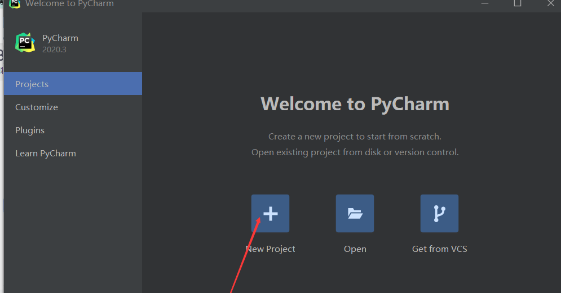Maximize the Welcome to PyCharm window
Screen dimensions: 561x293
[518, 3]
